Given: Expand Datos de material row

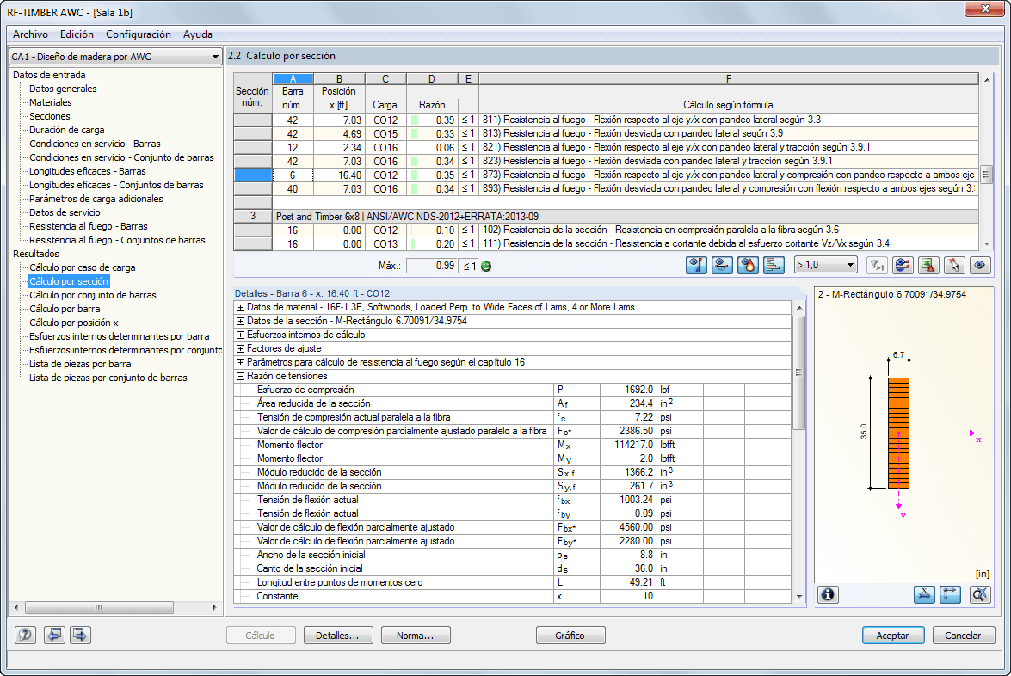Looking at the screenshot, I should (240, 307).
